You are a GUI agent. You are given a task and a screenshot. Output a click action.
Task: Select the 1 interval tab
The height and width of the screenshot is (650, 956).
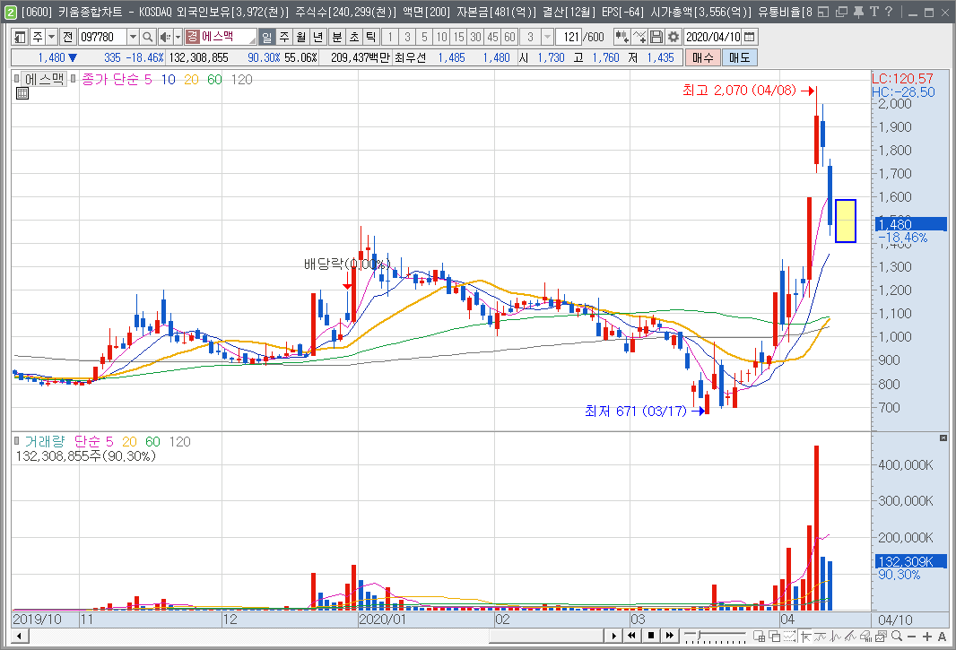coord(390,37)
